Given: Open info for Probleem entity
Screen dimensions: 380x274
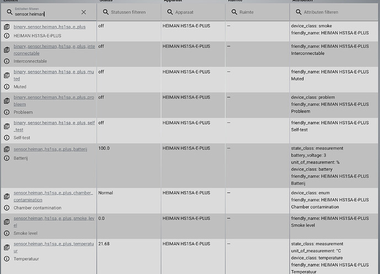Looking at the screenshot, I should coord(7,112).
